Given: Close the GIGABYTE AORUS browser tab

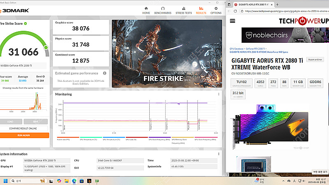Looking at the screenshot, I should [271, 5].
